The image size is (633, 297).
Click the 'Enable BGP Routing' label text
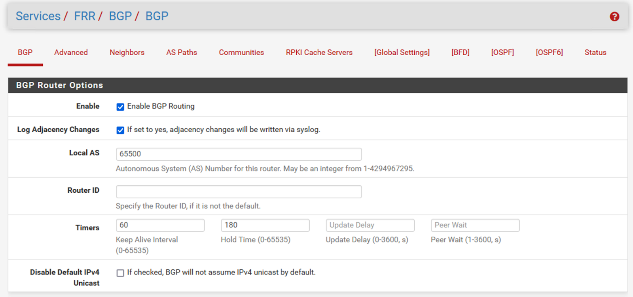(161, 106)
